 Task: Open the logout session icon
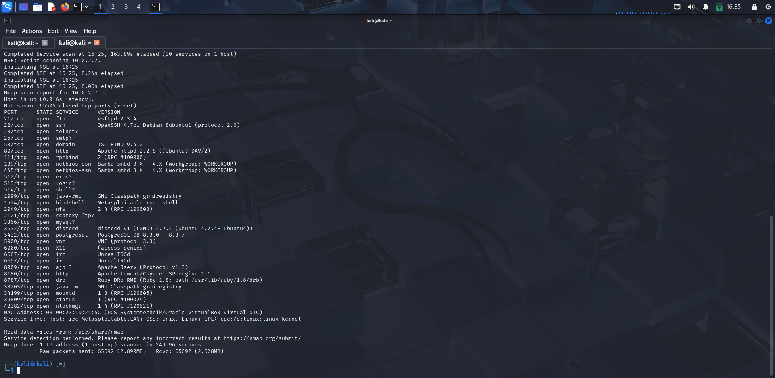coord(768,7)
